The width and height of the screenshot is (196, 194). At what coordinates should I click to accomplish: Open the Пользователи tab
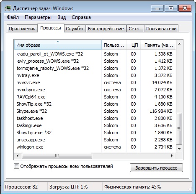tap(161, 29)
